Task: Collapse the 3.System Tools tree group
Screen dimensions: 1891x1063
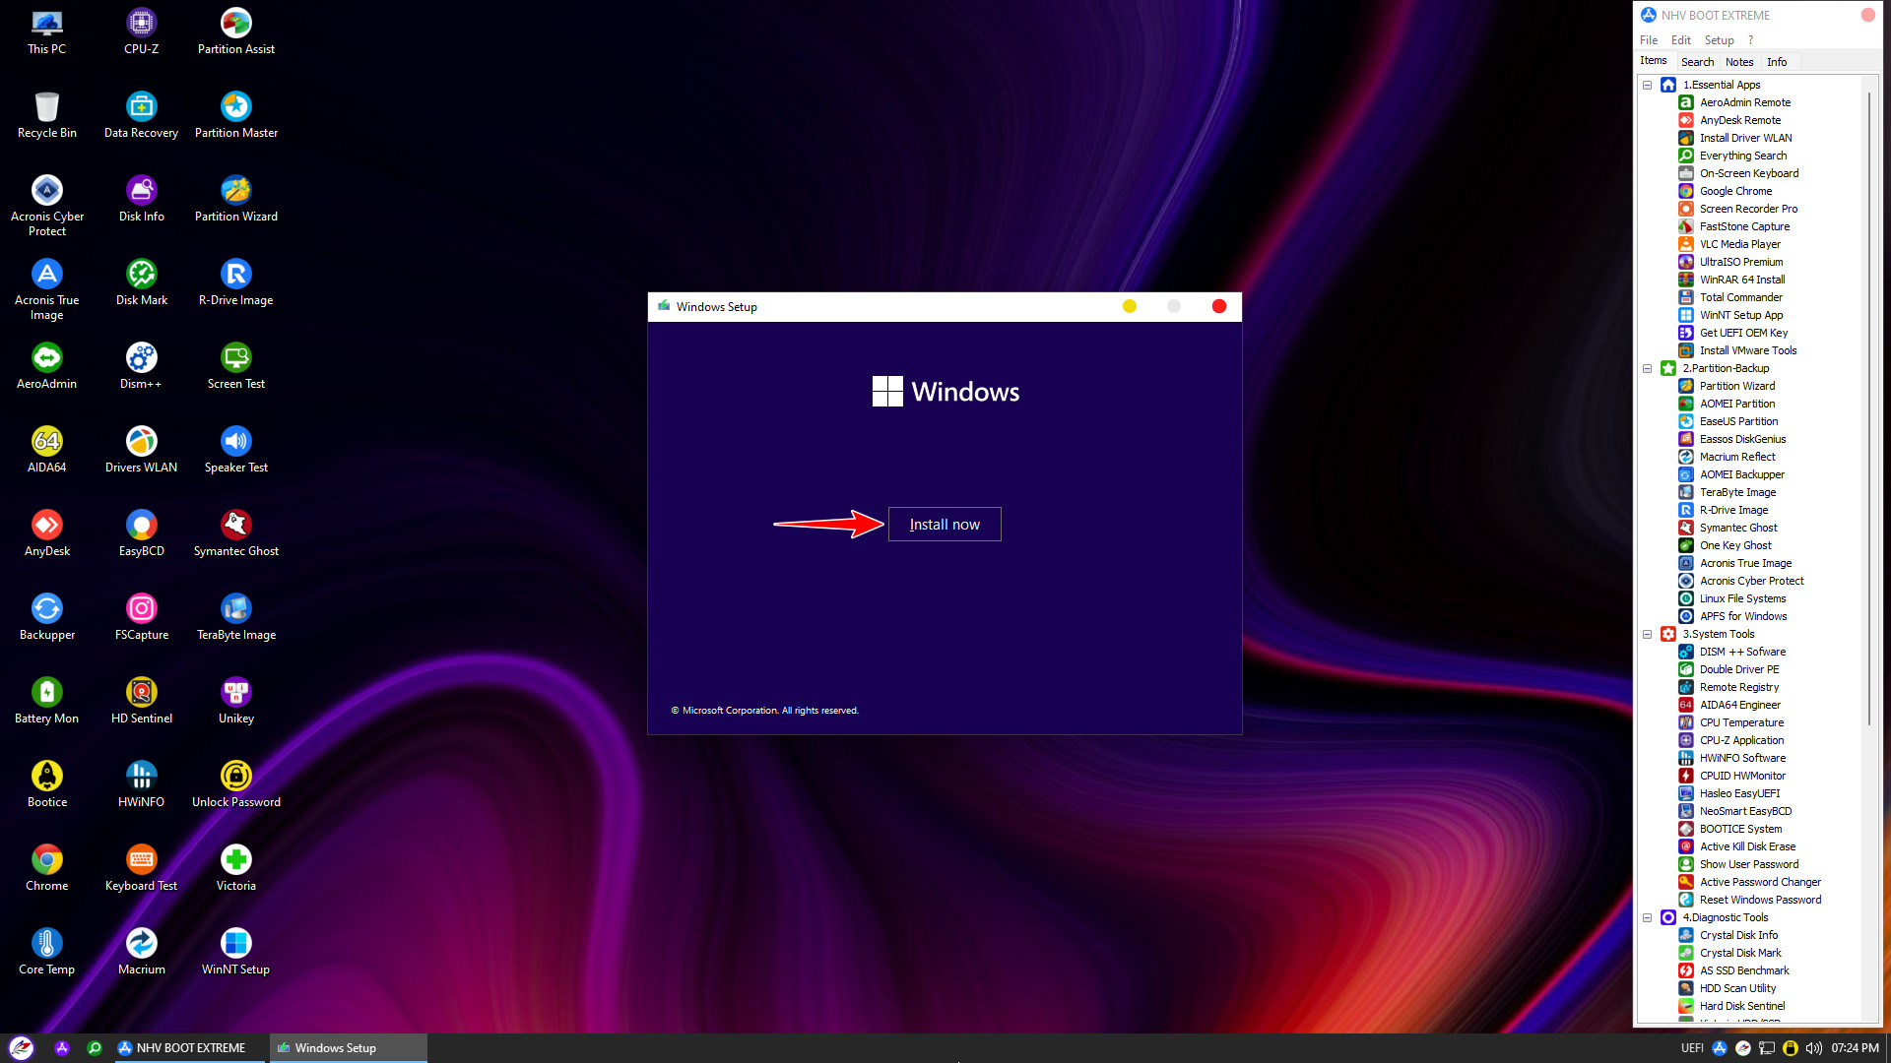Action: click(x=1647, y=634)
